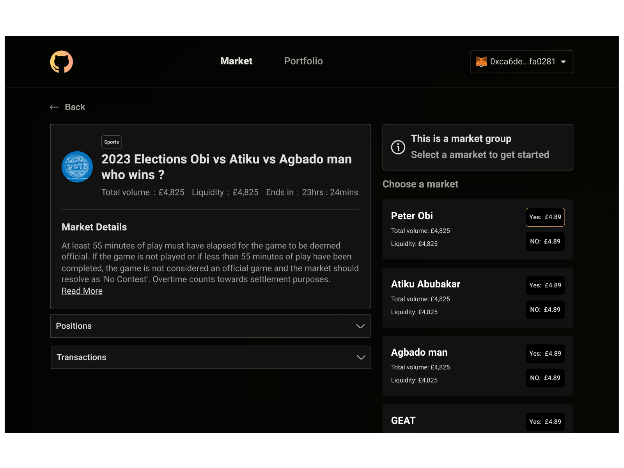Expand the Positions section
This screenshot has height=468, width=624.
pos(360,326)
